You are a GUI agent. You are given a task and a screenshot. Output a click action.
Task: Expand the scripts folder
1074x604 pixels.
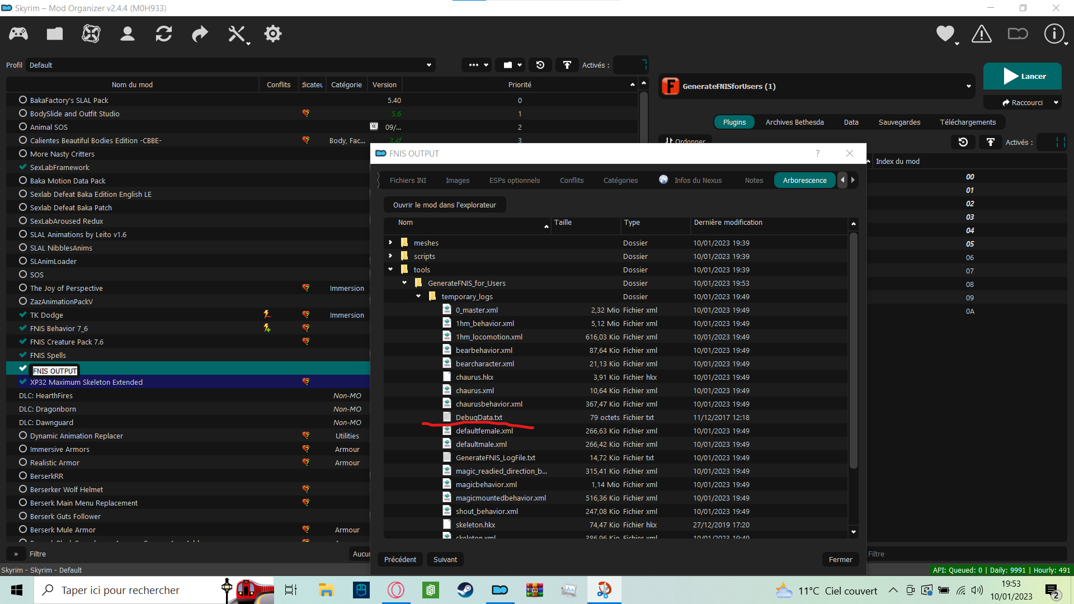point(390,256)
